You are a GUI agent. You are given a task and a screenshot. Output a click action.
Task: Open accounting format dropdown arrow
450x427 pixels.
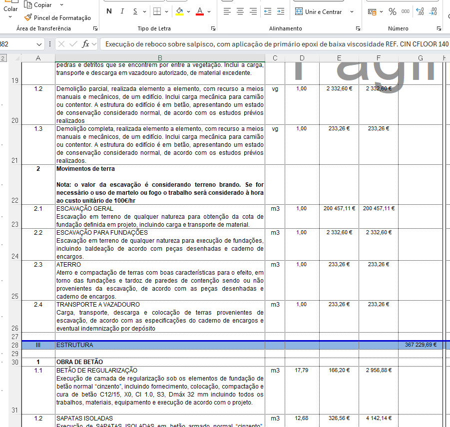pos(381,12)
